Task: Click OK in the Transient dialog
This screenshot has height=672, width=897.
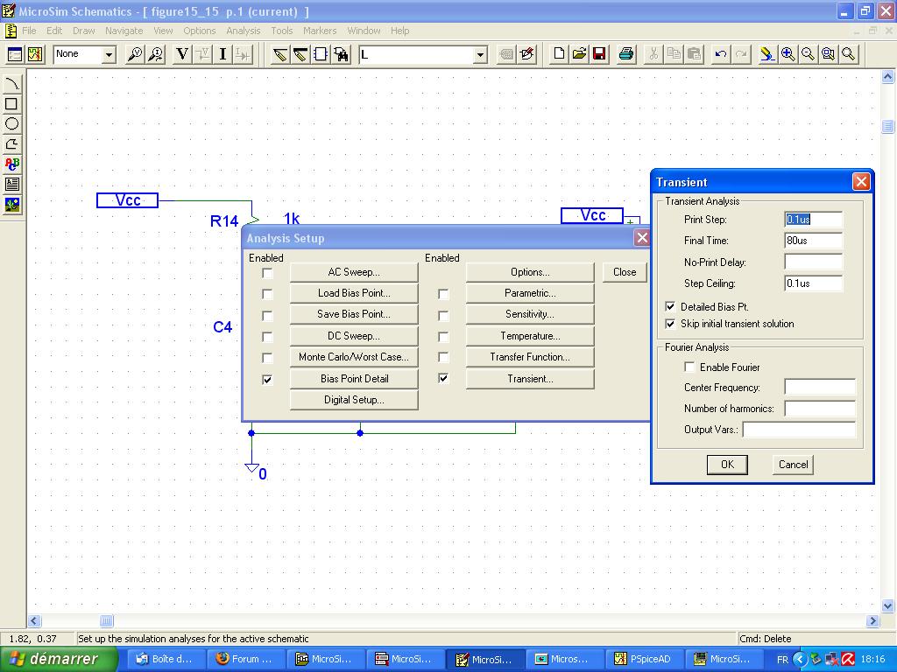Action: [x=727, y=465]
